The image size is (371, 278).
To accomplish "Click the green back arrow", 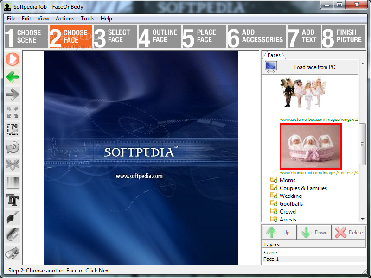I will click(13, 77).
